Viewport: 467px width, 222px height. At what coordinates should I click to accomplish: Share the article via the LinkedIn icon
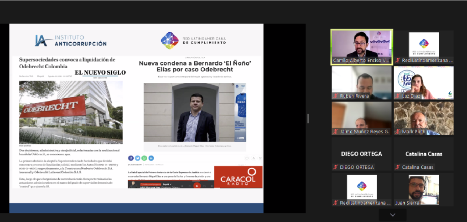[151, 158]
